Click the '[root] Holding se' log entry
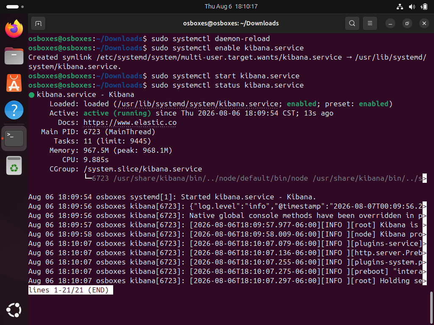Image resolution: width=434 pixels, height=325 pixels. (228, 281)
